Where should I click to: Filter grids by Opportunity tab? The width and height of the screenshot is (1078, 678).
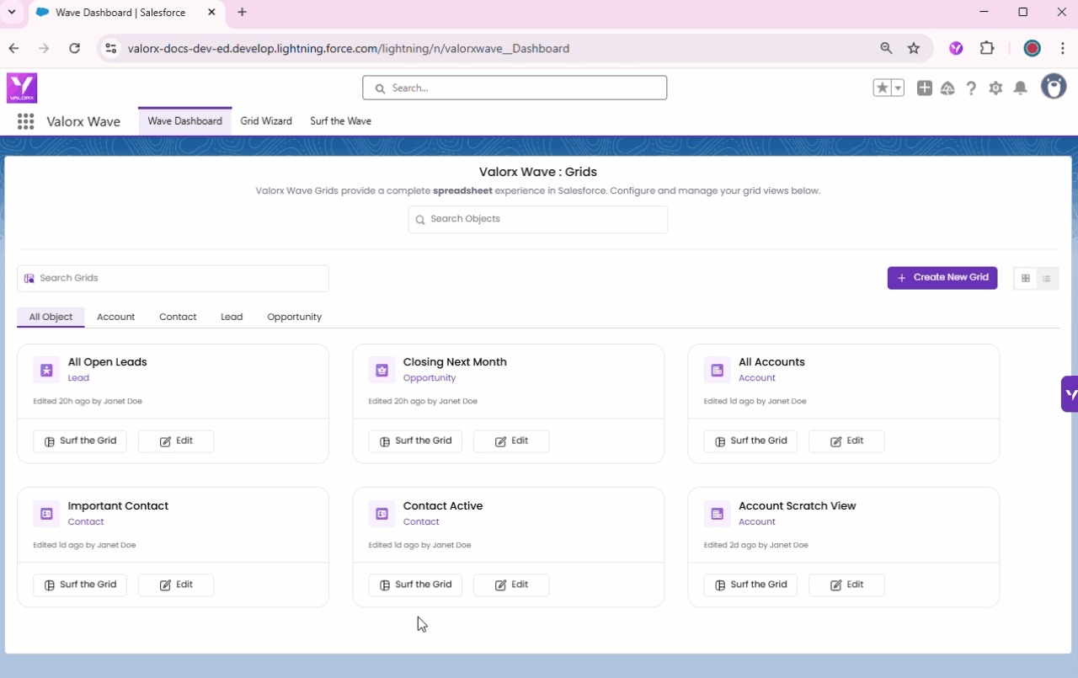[x=294, y=318]
